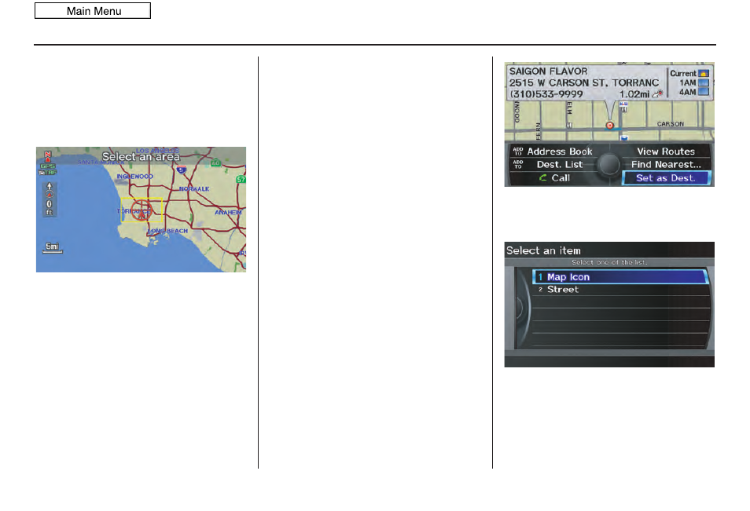
Task: Click the LONG BEACH city label
Action: 167,231
